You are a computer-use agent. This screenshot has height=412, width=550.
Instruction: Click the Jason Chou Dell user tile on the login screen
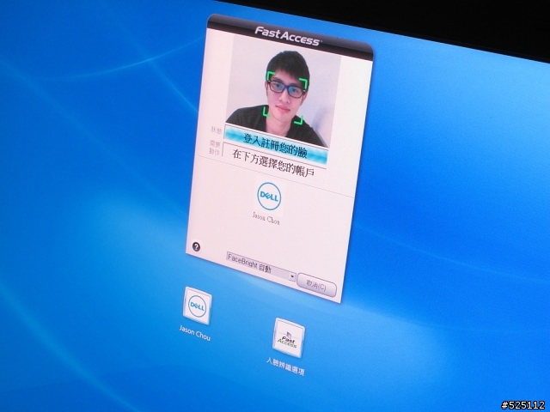197,306
